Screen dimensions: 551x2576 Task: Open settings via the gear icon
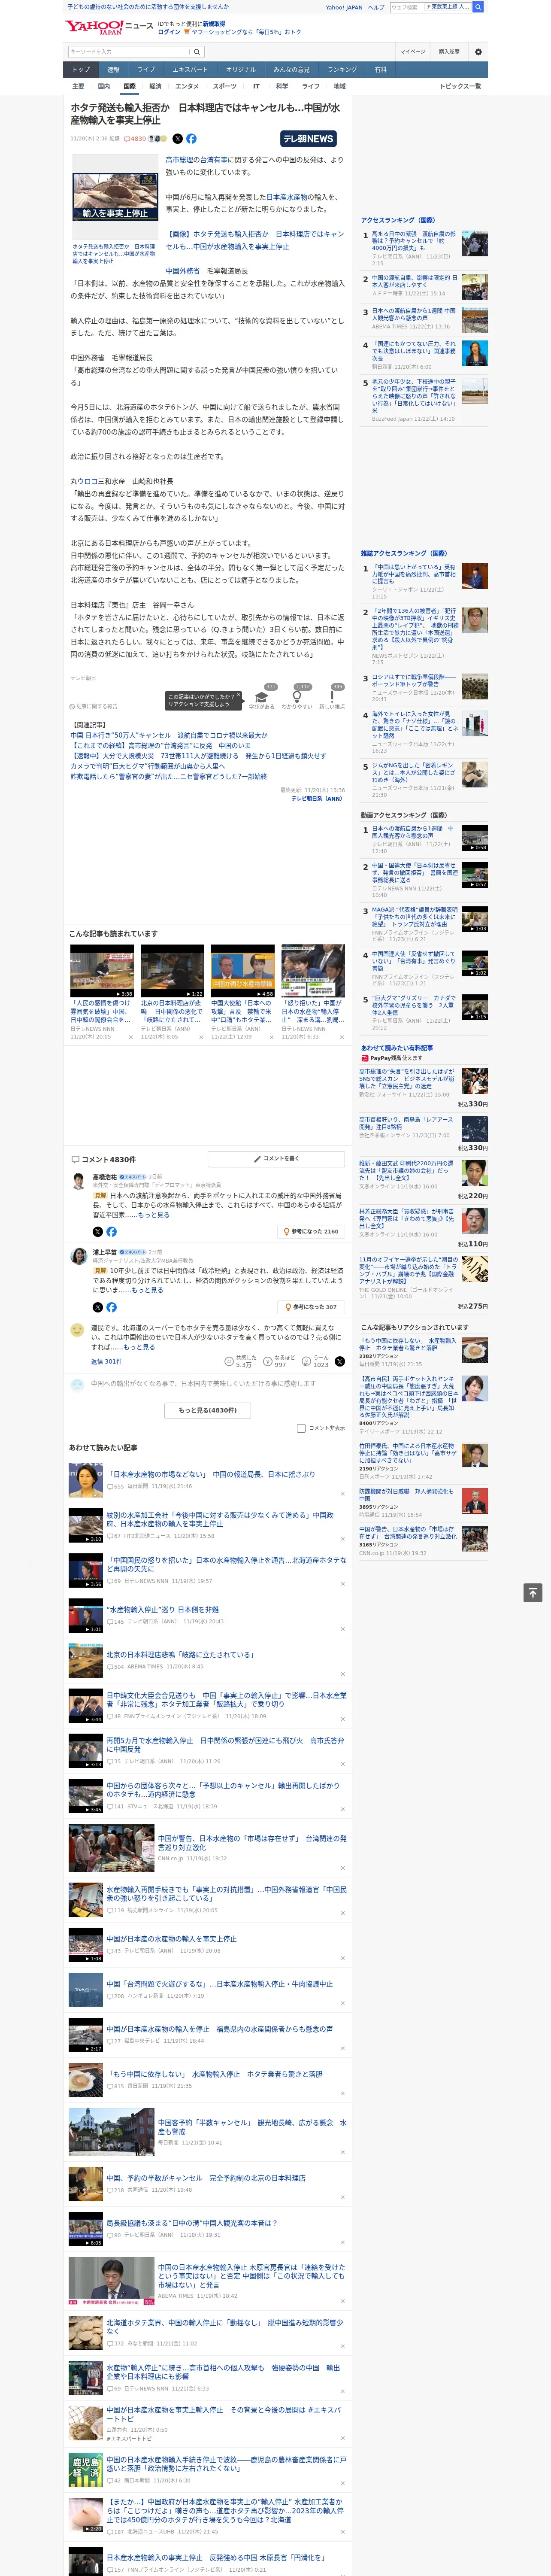(x=478, y=52)
